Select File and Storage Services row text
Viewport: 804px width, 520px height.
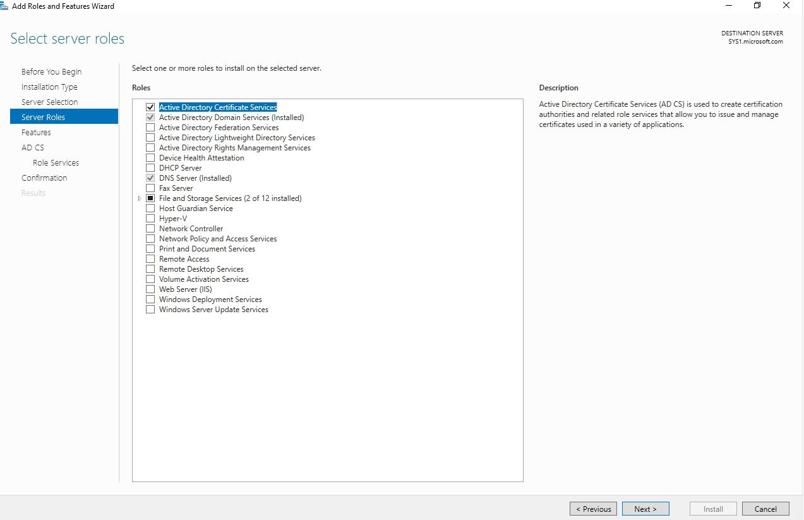[230, 198]
